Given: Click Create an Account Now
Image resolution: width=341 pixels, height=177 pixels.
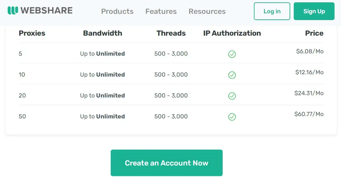Looking at the screenshot, I should click(166, 163).
